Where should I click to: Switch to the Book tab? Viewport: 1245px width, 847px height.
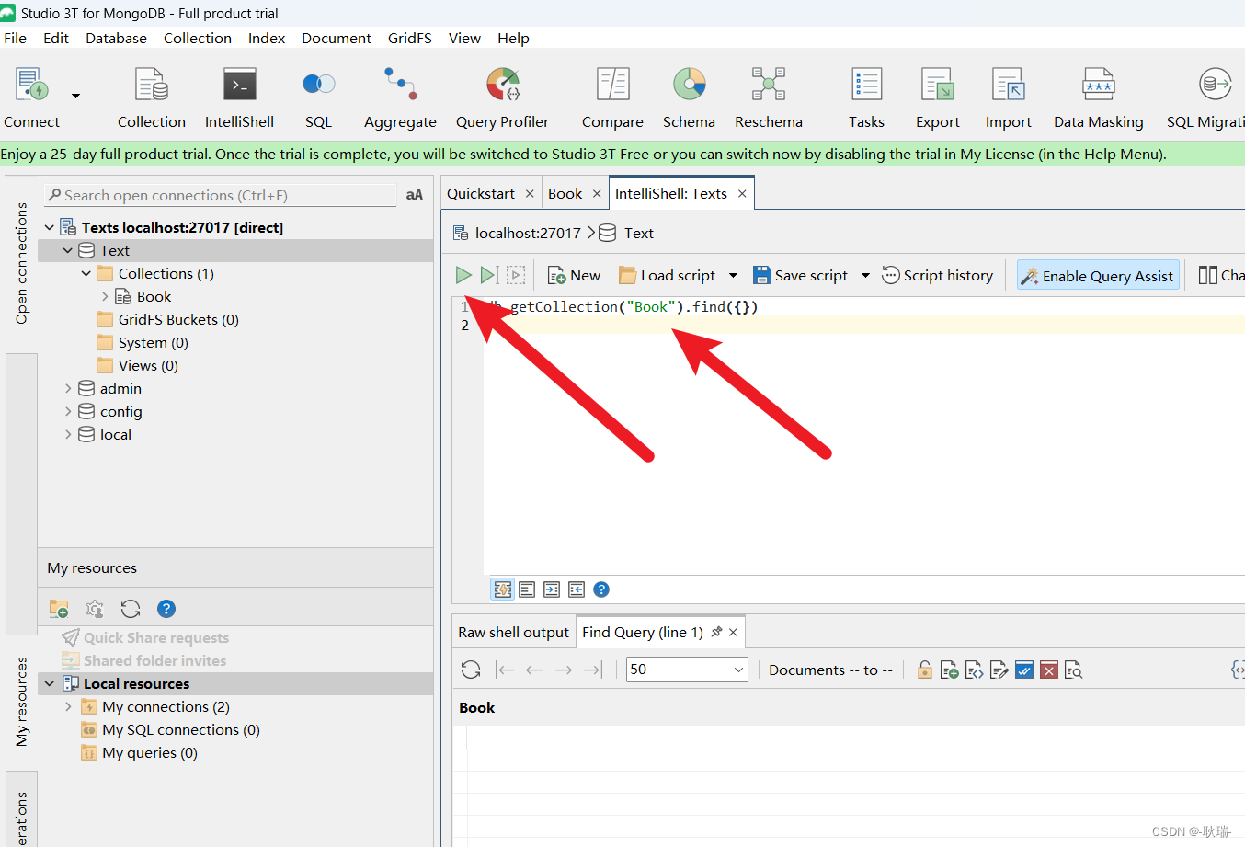point(565,193)
